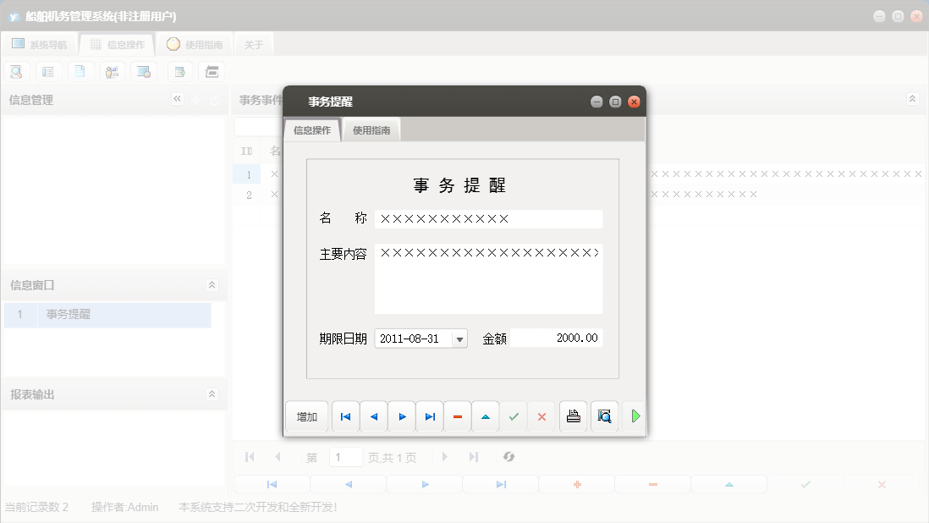Screen dimensions: 929x523
Task: Delete current record with red minus icon
Action: pyautogui.click(x=457, y=416)
